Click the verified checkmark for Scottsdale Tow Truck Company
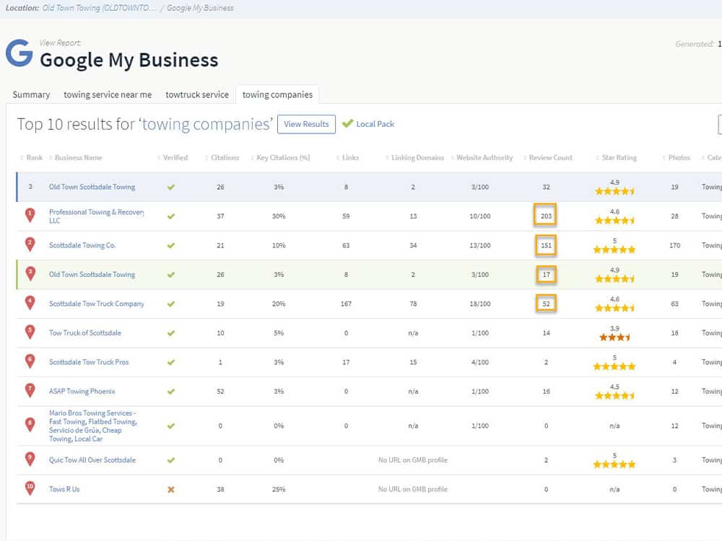The height and width of the screenshot is (541, 722). pos(171,304)
